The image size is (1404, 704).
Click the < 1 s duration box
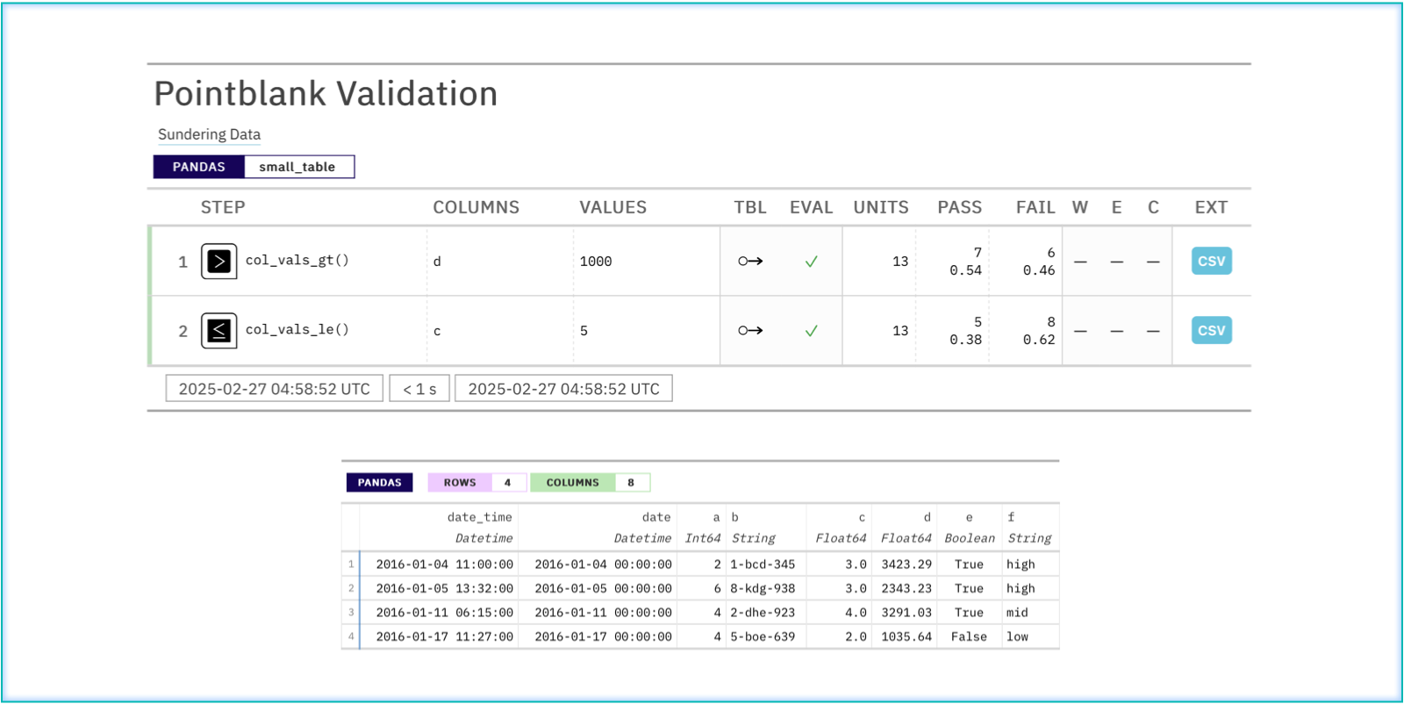[x=419, y=389]
